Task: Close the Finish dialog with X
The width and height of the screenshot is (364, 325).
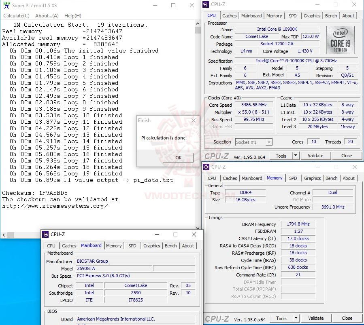Action: click(x=194, y=120)
